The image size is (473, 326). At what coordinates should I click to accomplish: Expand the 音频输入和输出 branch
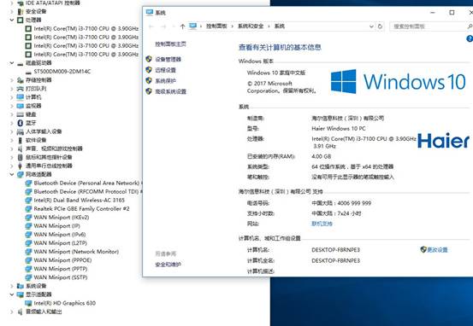(x=12, y=311)
